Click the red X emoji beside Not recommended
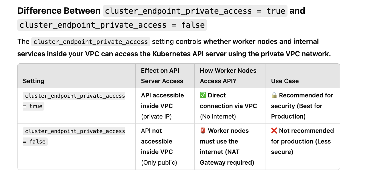This screenshot has height=180, width=370. (274, 131)
